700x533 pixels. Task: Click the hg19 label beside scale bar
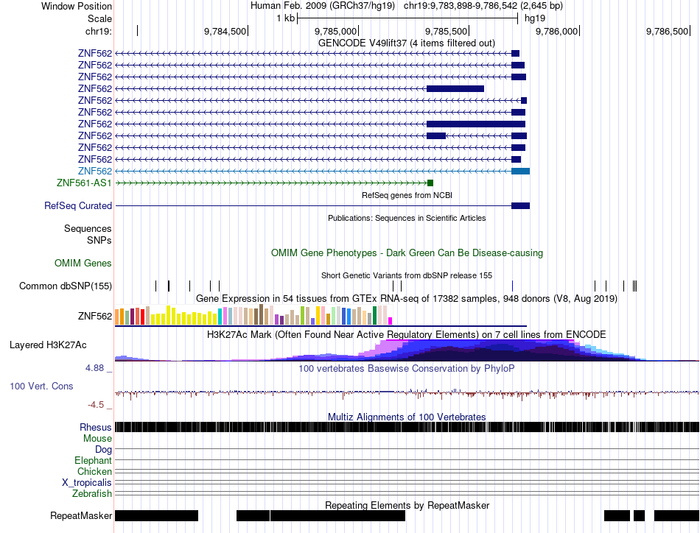pos(535,18)
